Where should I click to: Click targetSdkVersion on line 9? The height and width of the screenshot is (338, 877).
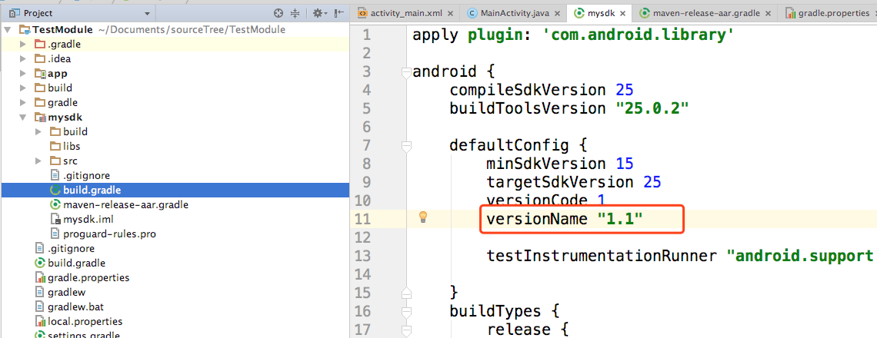(560, 182)
